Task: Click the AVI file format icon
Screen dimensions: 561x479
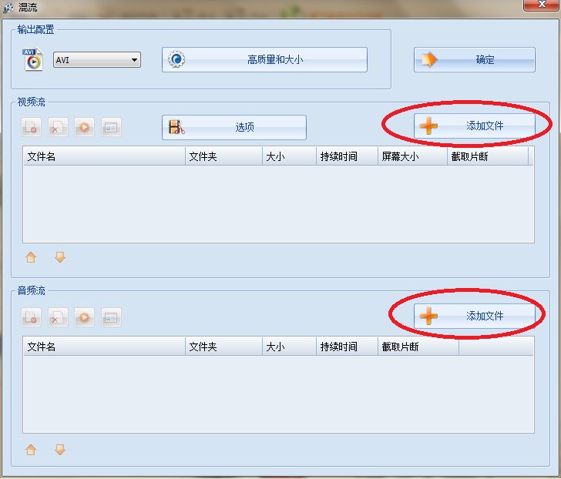Action: pyautogui.click(x=33, y=59)
